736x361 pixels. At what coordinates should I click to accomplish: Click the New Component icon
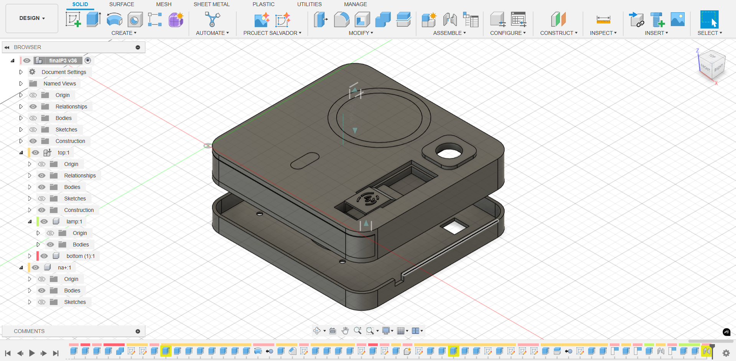(x=429, y=20)
